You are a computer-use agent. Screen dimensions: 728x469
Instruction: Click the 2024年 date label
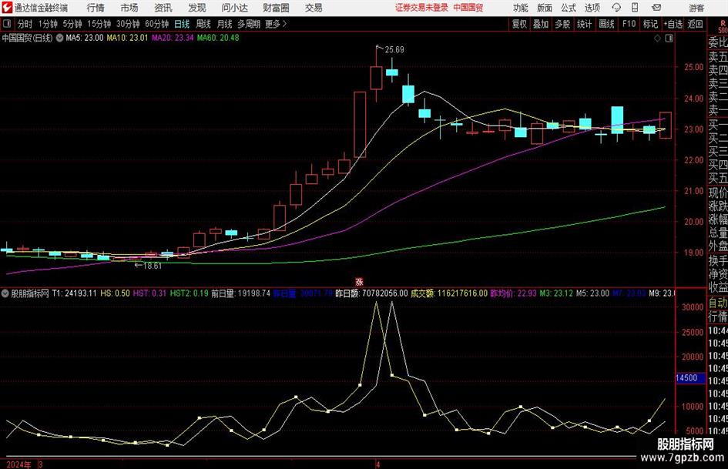[18, 464]
